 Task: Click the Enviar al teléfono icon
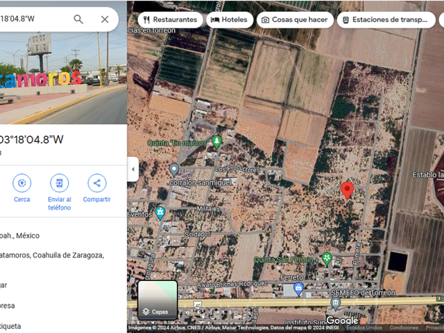tap(59, 183)
